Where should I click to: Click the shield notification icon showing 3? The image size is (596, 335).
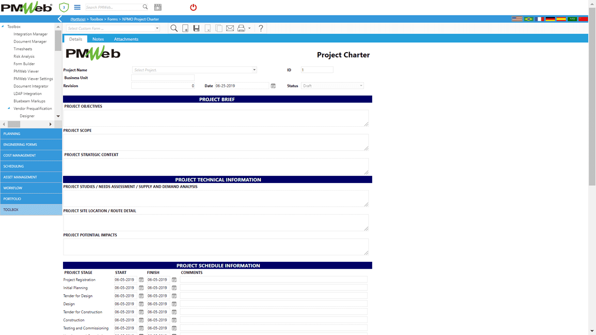click(x=64, y=8)
